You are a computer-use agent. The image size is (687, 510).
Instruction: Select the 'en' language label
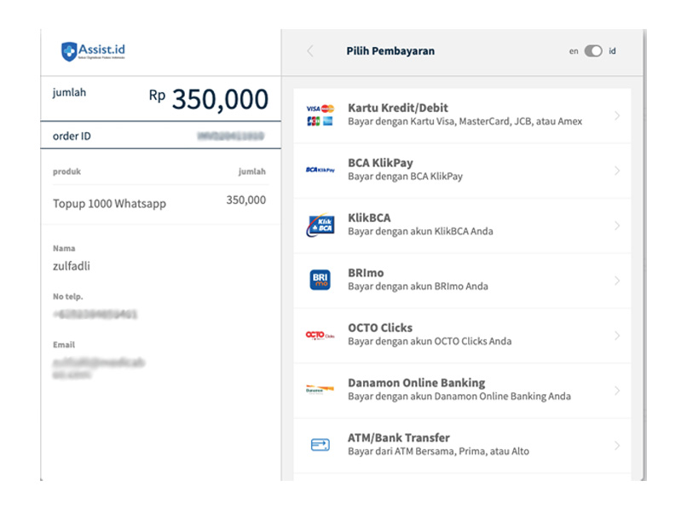[x=574, y=51]
